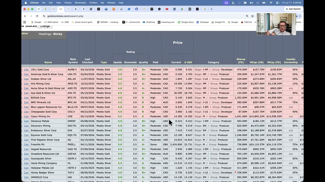Sort by the Name column header
Image resolution: width=325 pixels, height=182 pixels.
click(x=48, y=62)
